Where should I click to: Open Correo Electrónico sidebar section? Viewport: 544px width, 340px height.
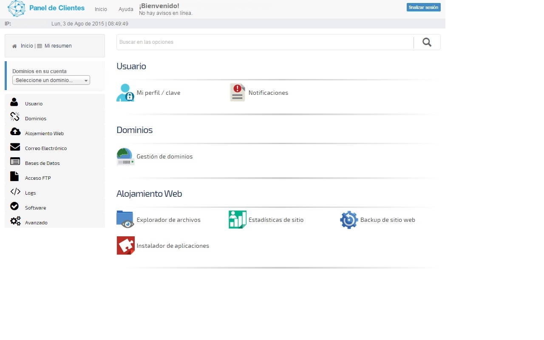(x=46, y=148)
